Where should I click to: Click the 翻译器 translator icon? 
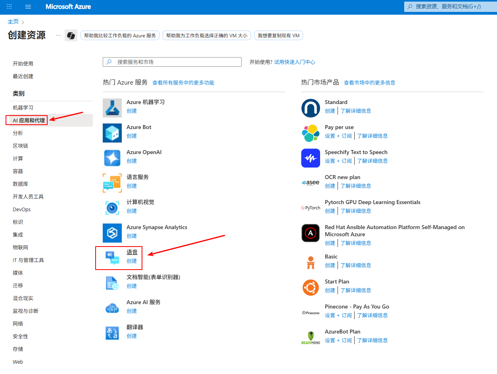[x=112, y=333]
